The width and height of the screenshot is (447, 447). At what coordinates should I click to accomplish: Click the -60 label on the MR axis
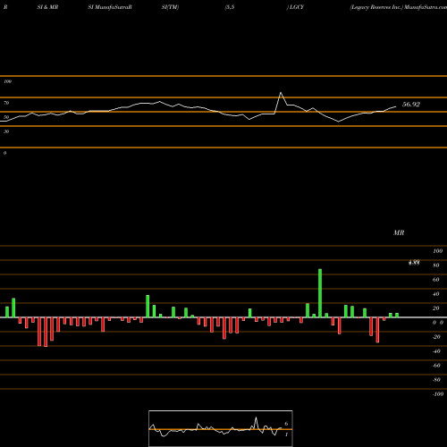coord(436,366)
